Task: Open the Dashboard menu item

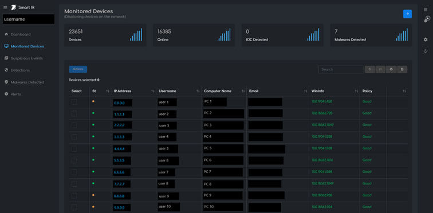Action: (x=21, y=34)
